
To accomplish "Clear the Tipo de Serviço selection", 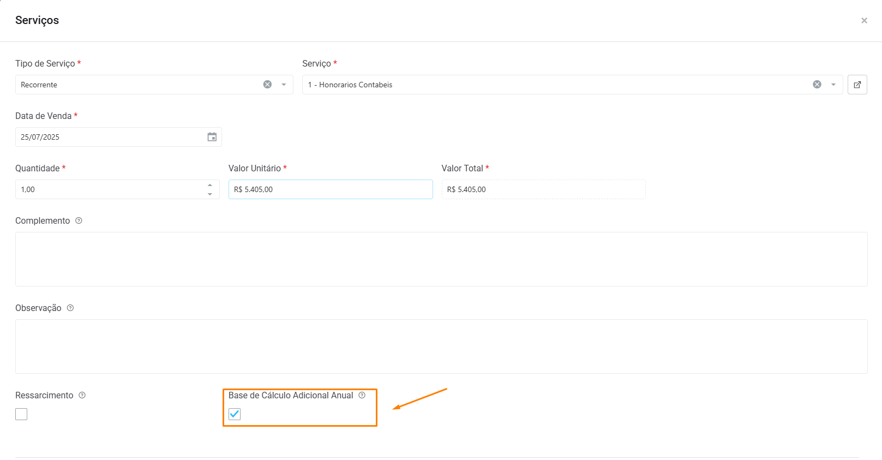I will 267,85.
